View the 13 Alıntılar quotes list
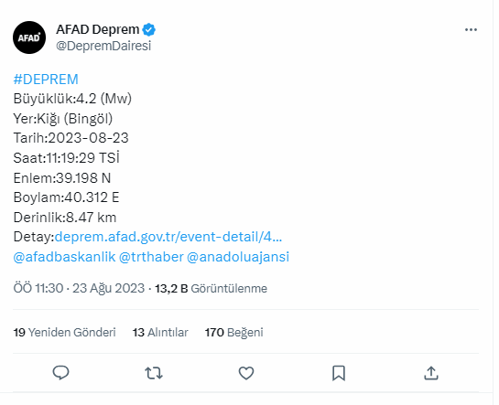 (160, 332)
